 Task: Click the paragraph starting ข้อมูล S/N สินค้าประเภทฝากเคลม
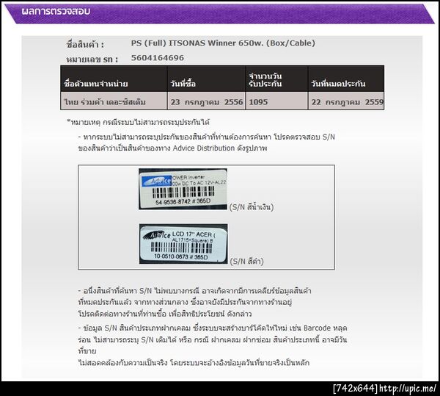coord(213,345)
